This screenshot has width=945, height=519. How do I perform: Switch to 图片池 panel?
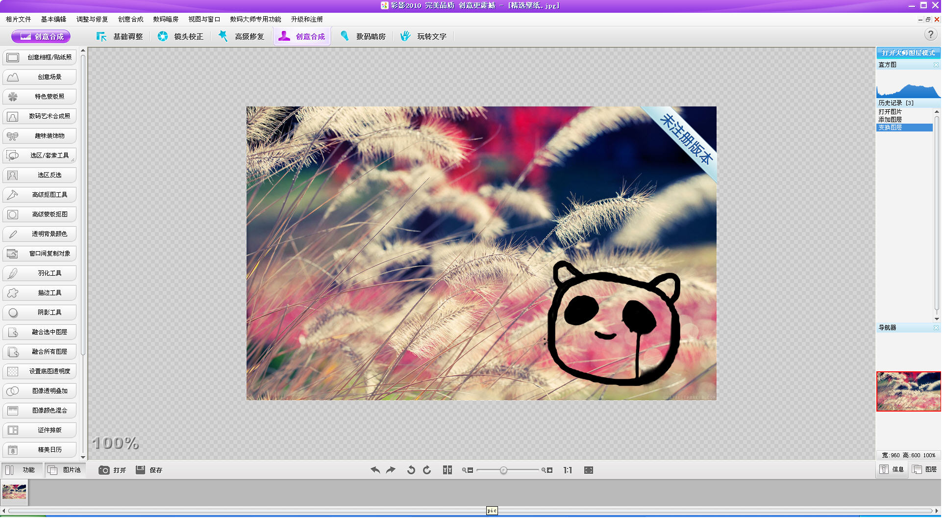tap(65, 470)
